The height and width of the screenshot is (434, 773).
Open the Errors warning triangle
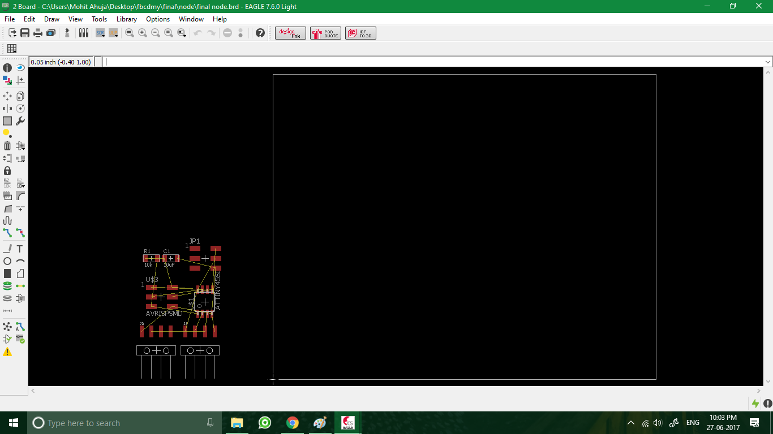pyautogui.click(x=7, y=351)
